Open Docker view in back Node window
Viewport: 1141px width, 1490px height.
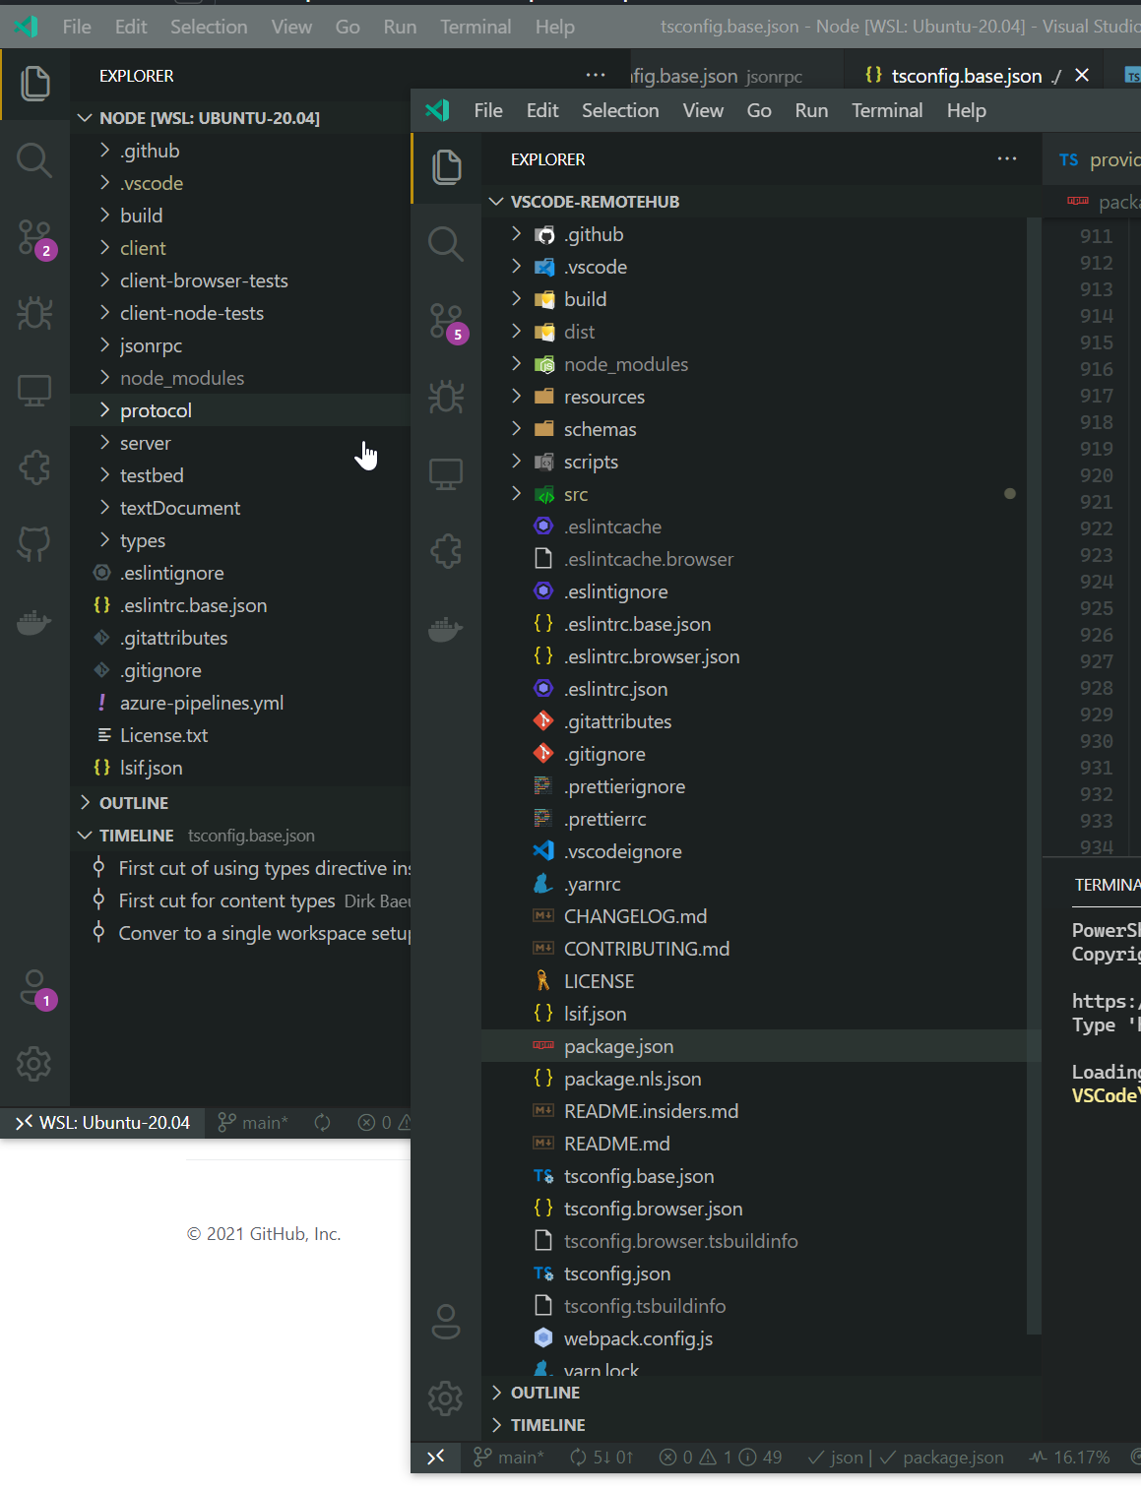(35, 622)
